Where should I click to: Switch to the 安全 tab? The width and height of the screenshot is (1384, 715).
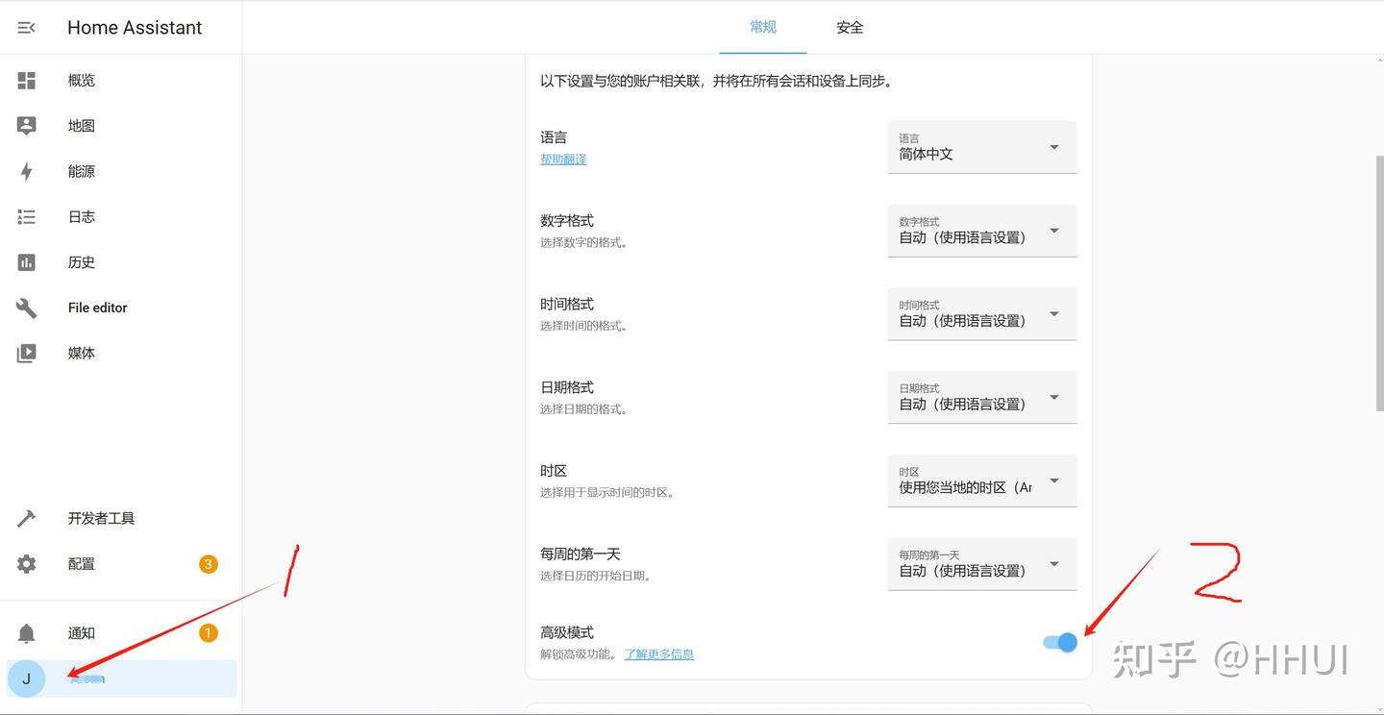850,27
